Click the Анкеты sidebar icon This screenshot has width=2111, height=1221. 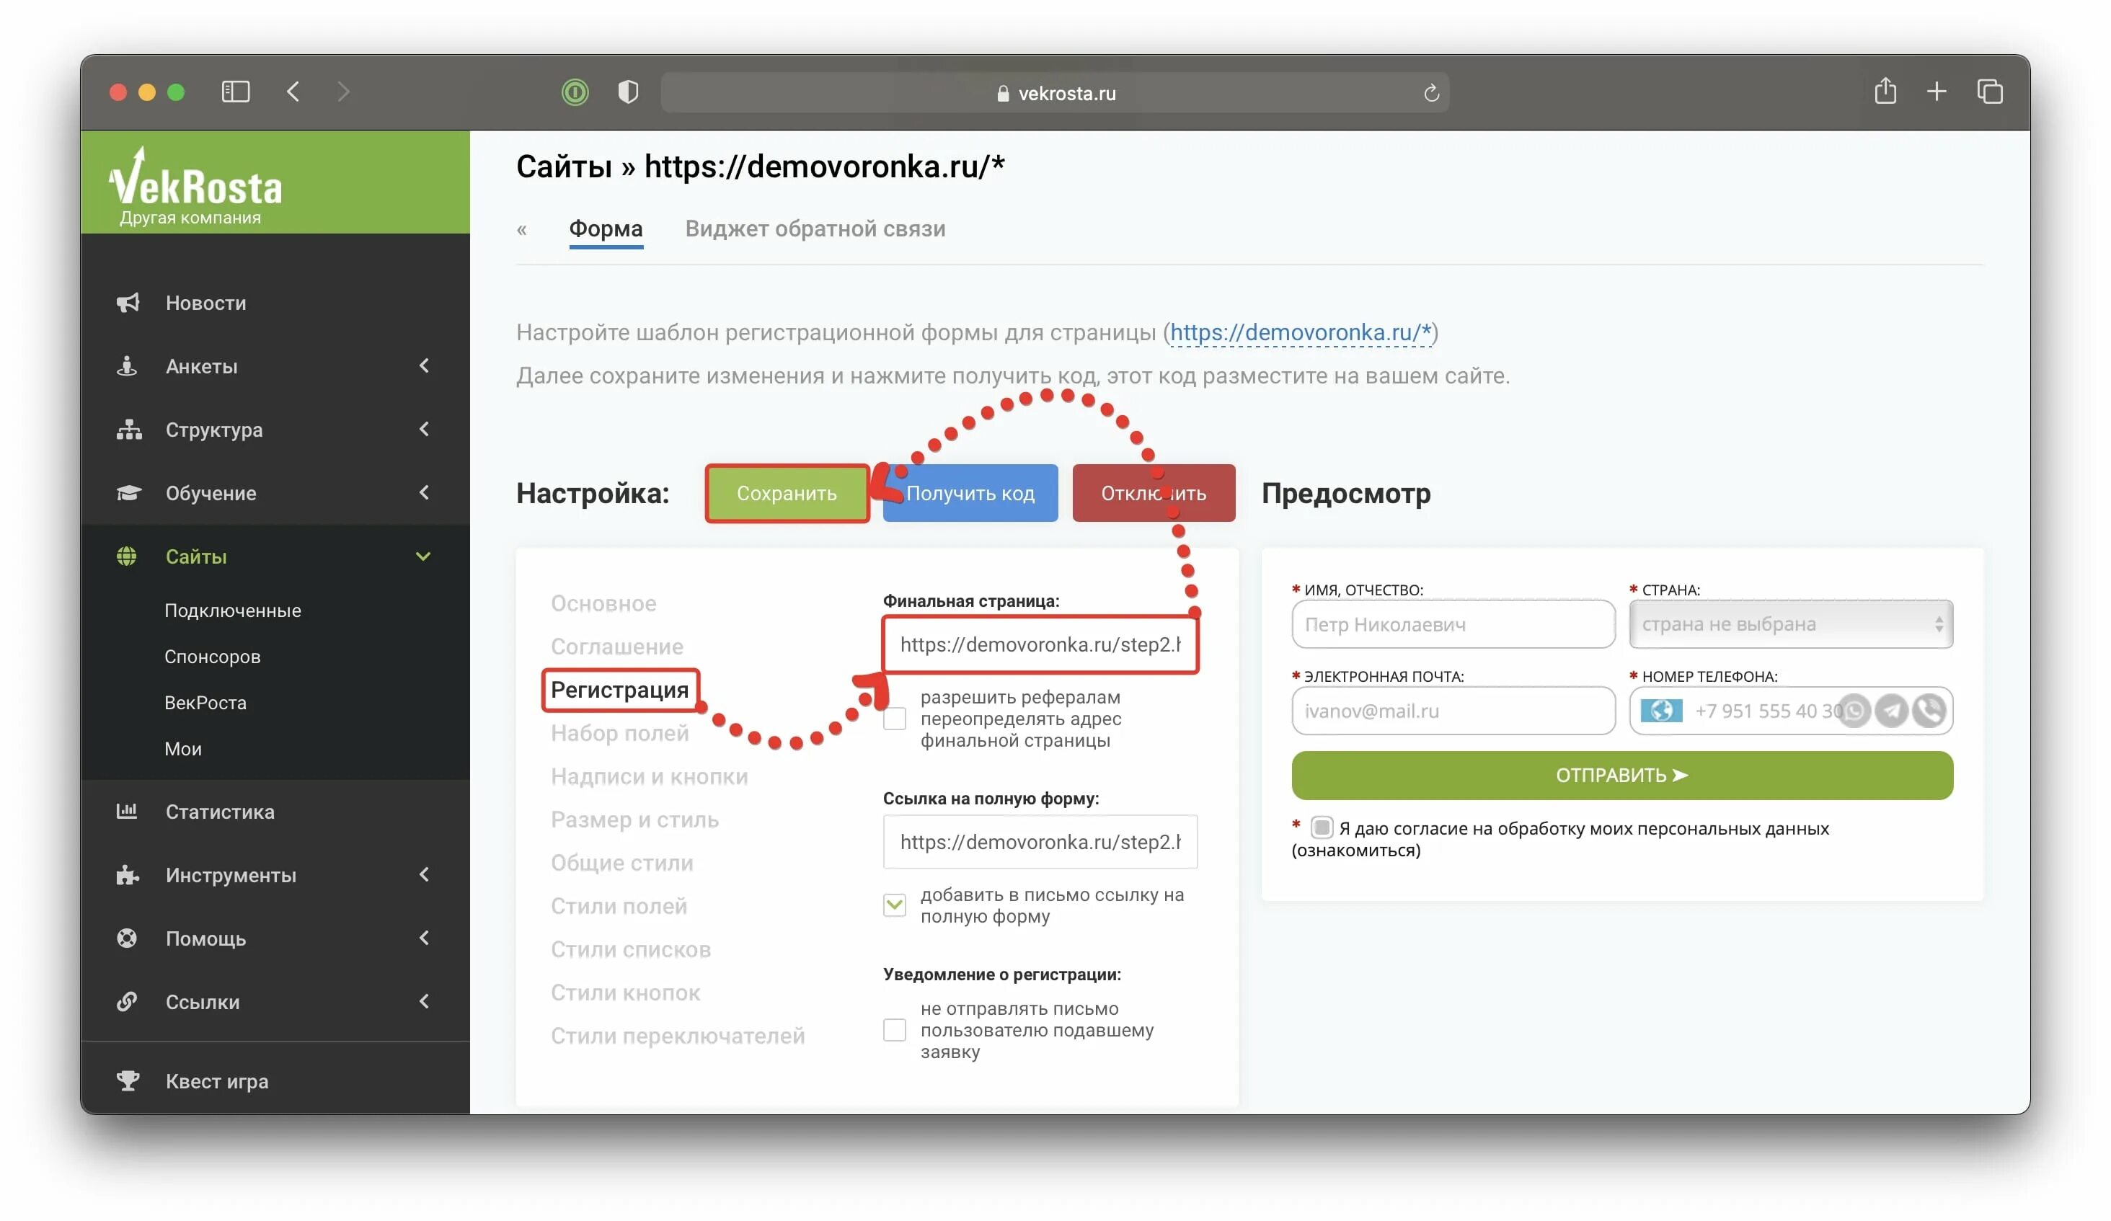pos(129,365)
